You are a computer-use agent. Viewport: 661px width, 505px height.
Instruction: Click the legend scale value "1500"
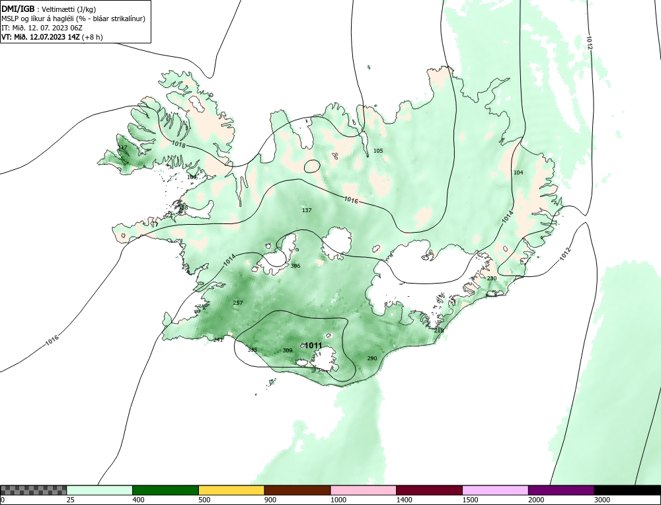click(x=470, y=500)
